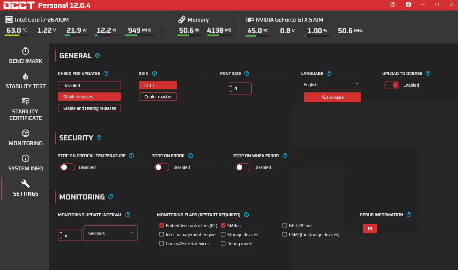Click help icon beside Check For Updates

pos(106,73)
